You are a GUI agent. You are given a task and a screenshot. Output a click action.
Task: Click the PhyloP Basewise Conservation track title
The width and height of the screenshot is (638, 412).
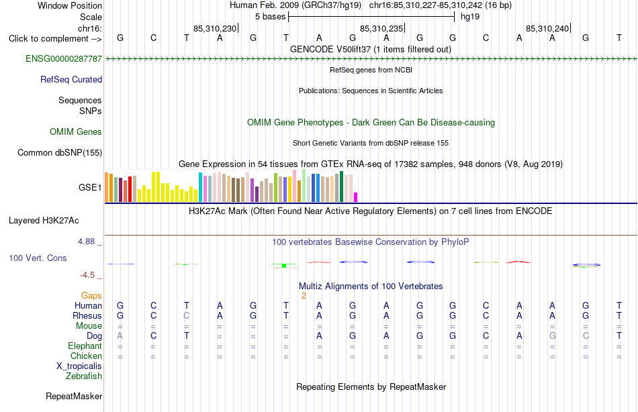[371, 242]
